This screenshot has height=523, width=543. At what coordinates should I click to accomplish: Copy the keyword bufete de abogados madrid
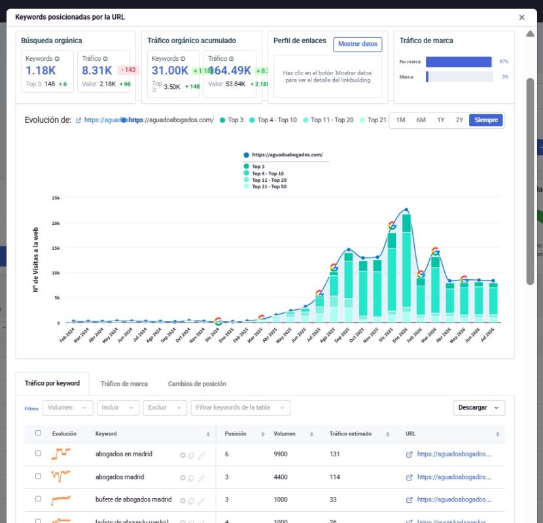191,501
